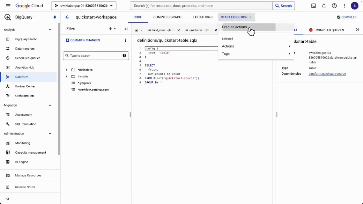Click the left sidebar scrollbar
Image resolution: width=363 pixels, height=204 pixels.
click(x=59, y=89)
